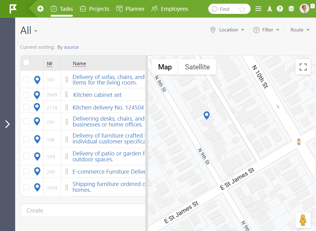Click drag handle of task 291
Viewport: 316px width, 231px height.
67,122
